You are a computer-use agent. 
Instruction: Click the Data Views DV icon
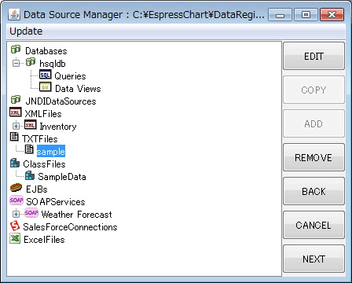click(46, 87)
